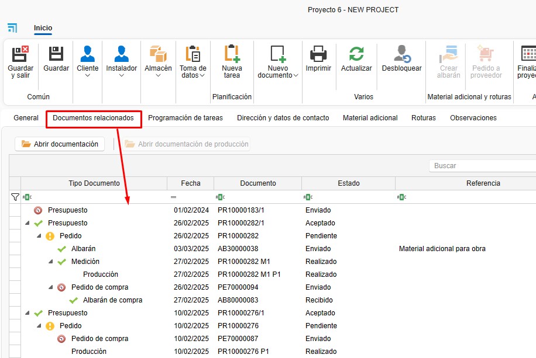Screen dimensions: 536x358
Task: Click the Actualizar refresh icon
Action: point(356,54)
